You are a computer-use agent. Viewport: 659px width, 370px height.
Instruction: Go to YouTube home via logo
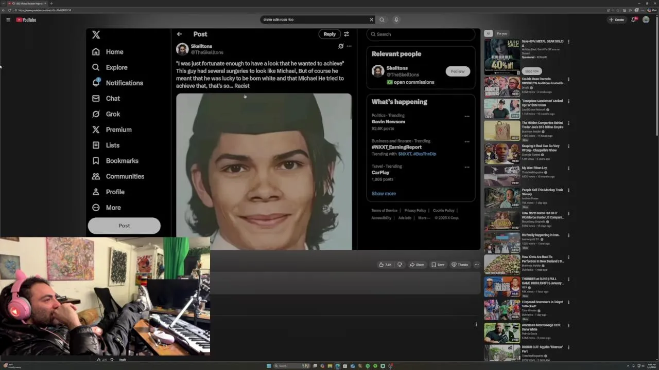point(26,20)
